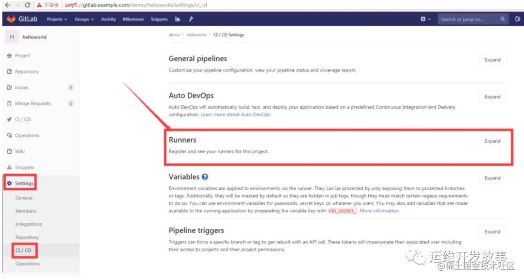Click CI / CD Settings breadcrumb
The height and width of the screenshot is (280, 524).
(x=229, y=35)
